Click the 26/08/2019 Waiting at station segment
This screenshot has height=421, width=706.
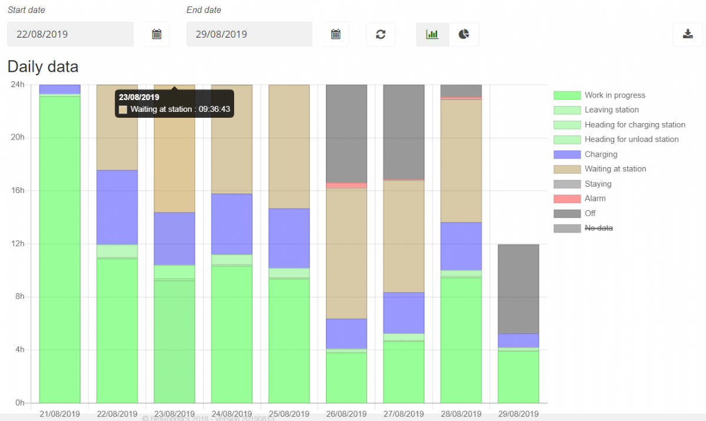(x=347, y=253)
